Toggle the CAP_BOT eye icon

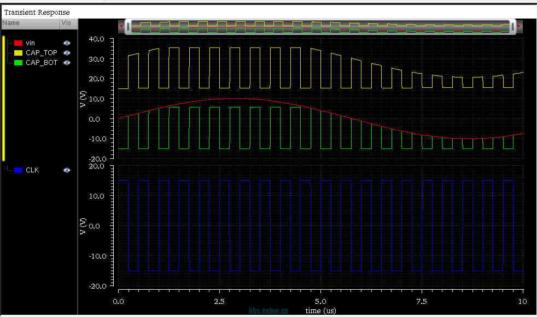pos(67,63)
